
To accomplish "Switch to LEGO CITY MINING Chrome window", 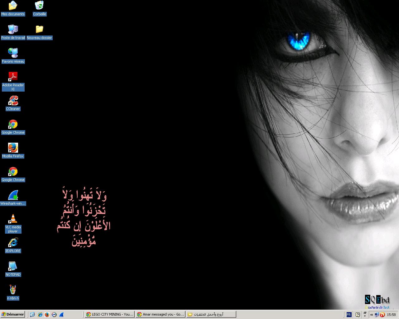I will (x=110, y=315).
